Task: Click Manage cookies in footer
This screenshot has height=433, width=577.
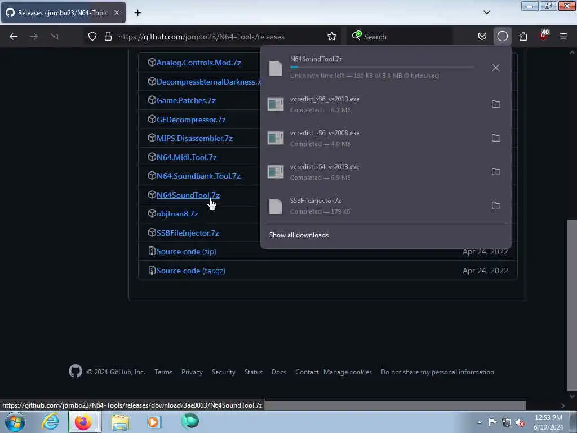Action: click(x=347, y=372)
